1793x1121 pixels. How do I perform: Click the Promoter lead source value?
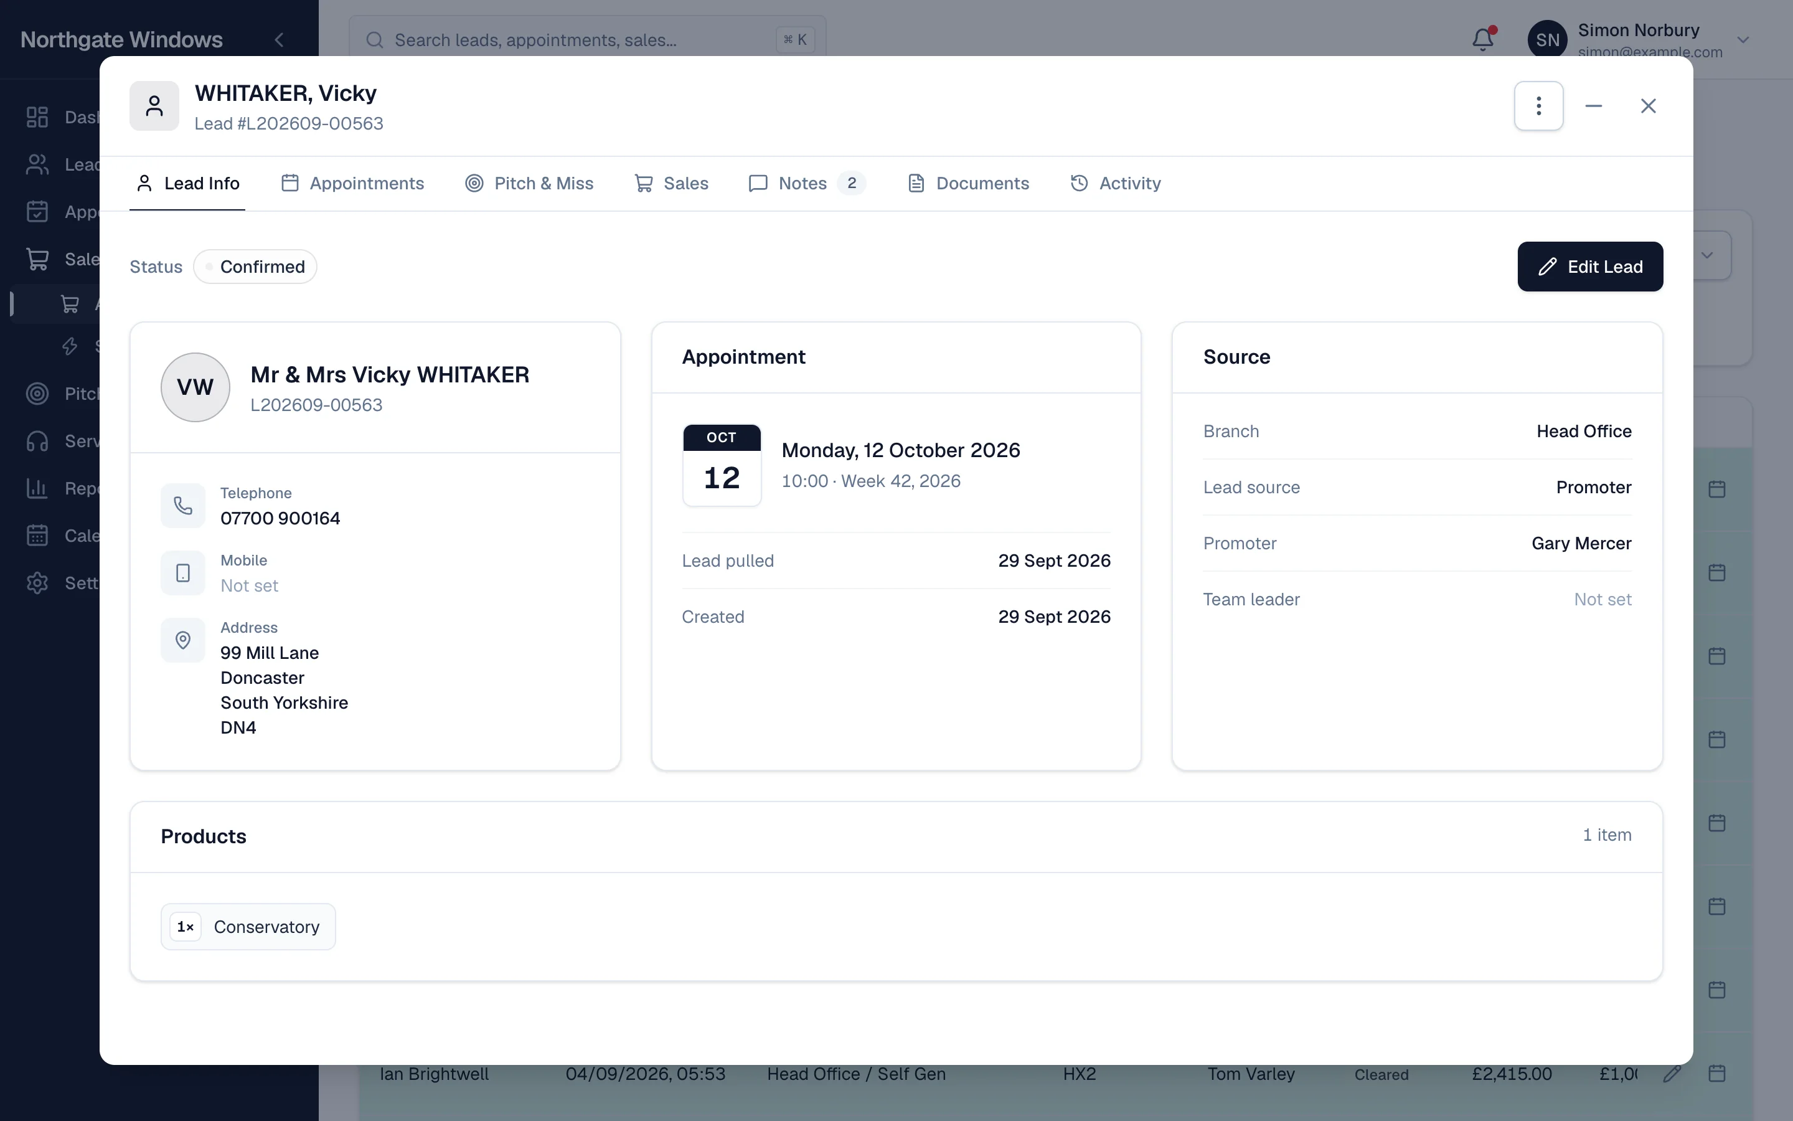point(1594,488)
